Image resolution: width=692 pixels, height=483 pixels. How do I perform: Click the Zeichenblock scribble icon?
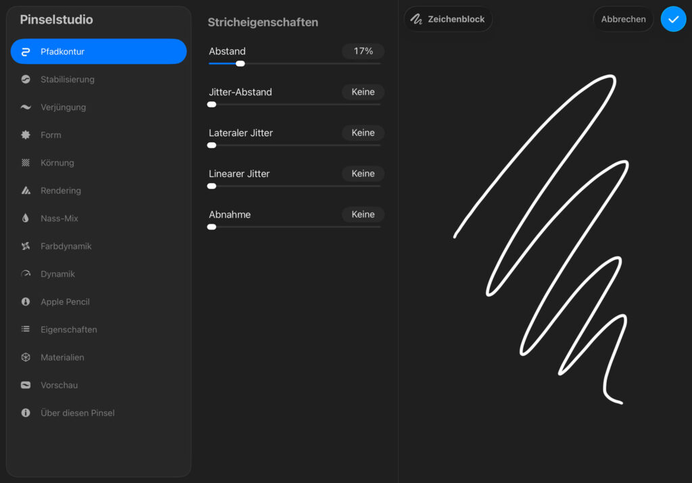point(416,19)
